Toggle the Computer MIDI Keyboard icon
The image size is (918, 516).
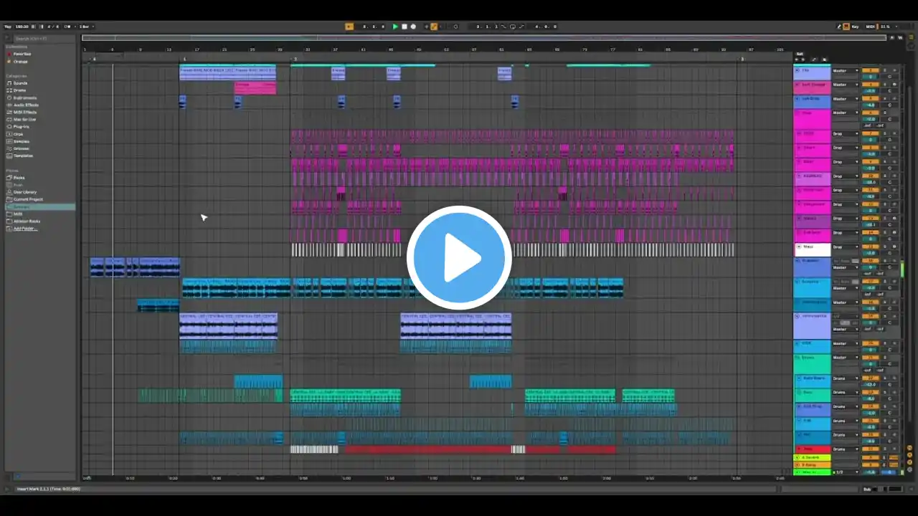(846, 27)
